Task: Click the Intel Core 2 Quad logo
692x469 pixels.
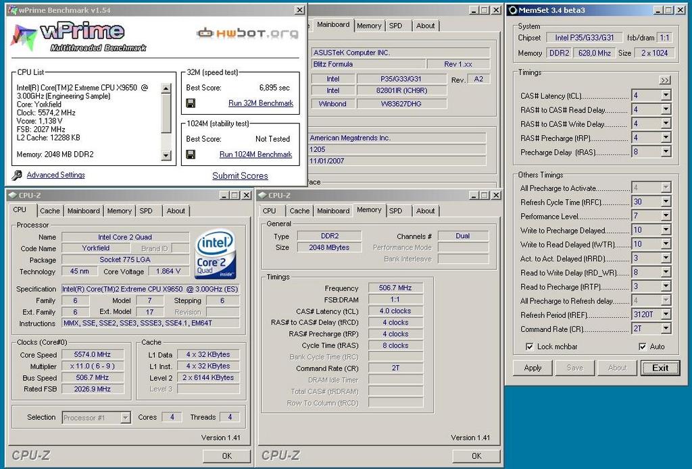Action: [216, 254]
